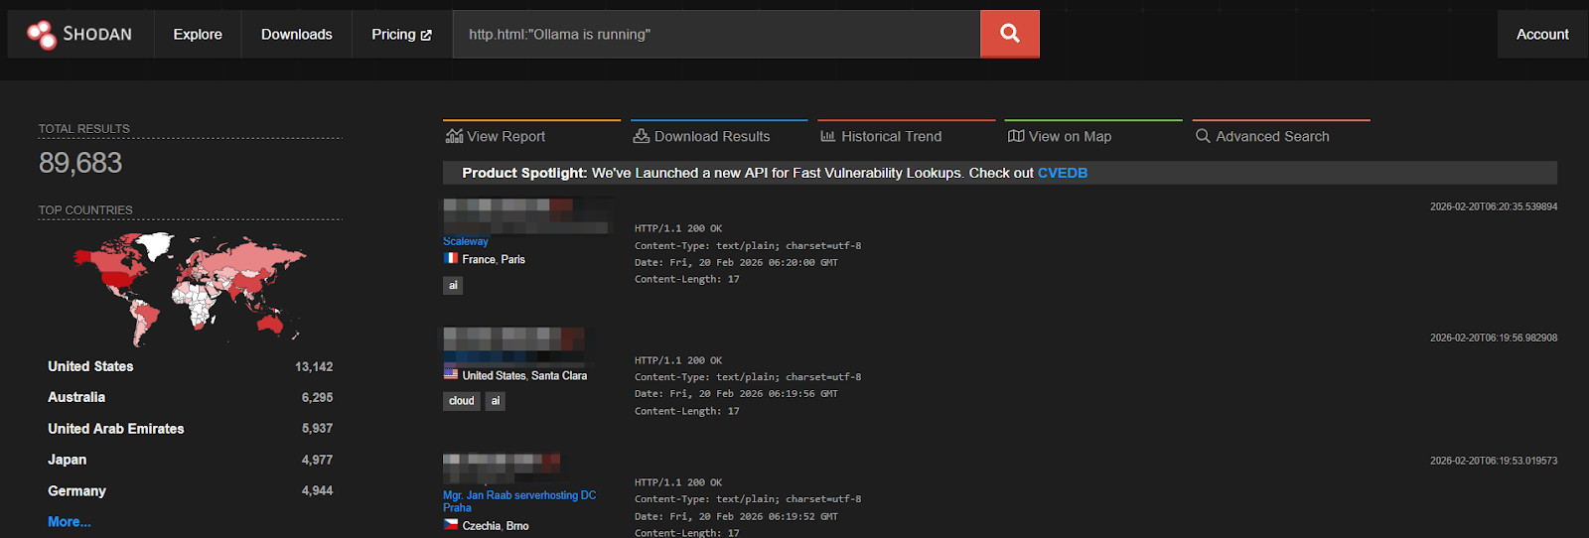Open the Account menu
Viewport: 1589px width, 538px height.
[1542, 34]
